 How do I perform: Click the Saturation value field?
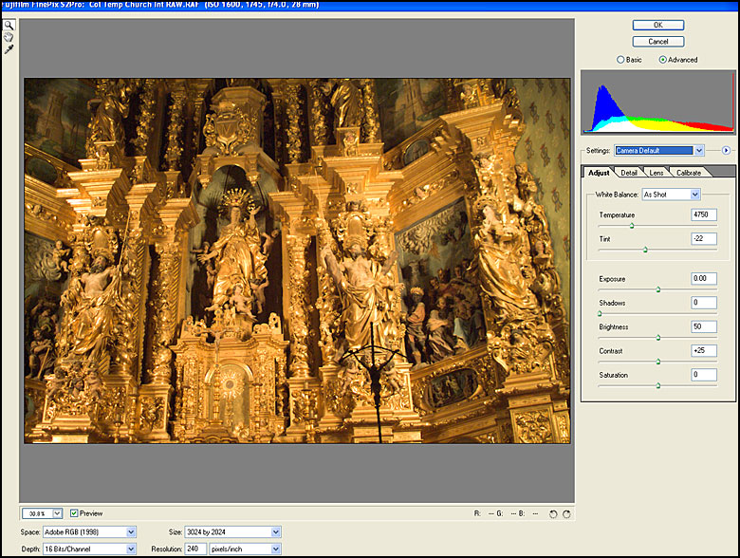pos(704,375)
